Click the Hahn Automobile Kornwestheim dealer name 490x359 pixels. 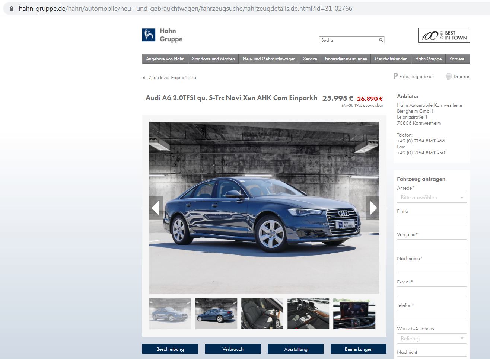coord(429,105)
